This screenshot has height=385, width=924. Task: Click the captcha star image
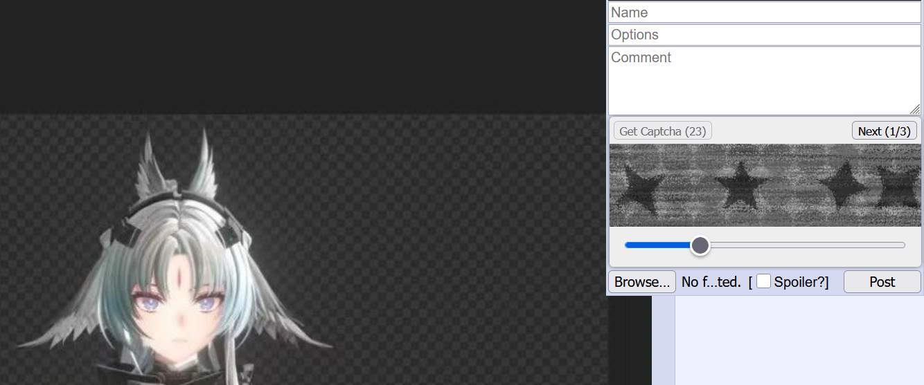click(x=765, y=185)
